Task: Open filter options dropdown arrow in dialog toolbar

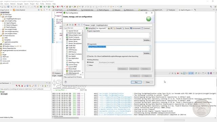Action: [x=84, y=25]
